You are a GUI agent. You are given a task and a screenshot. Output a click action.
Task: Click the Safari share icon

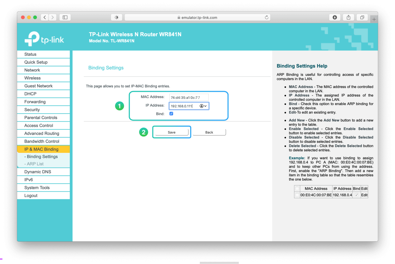[x=348, y=17]
